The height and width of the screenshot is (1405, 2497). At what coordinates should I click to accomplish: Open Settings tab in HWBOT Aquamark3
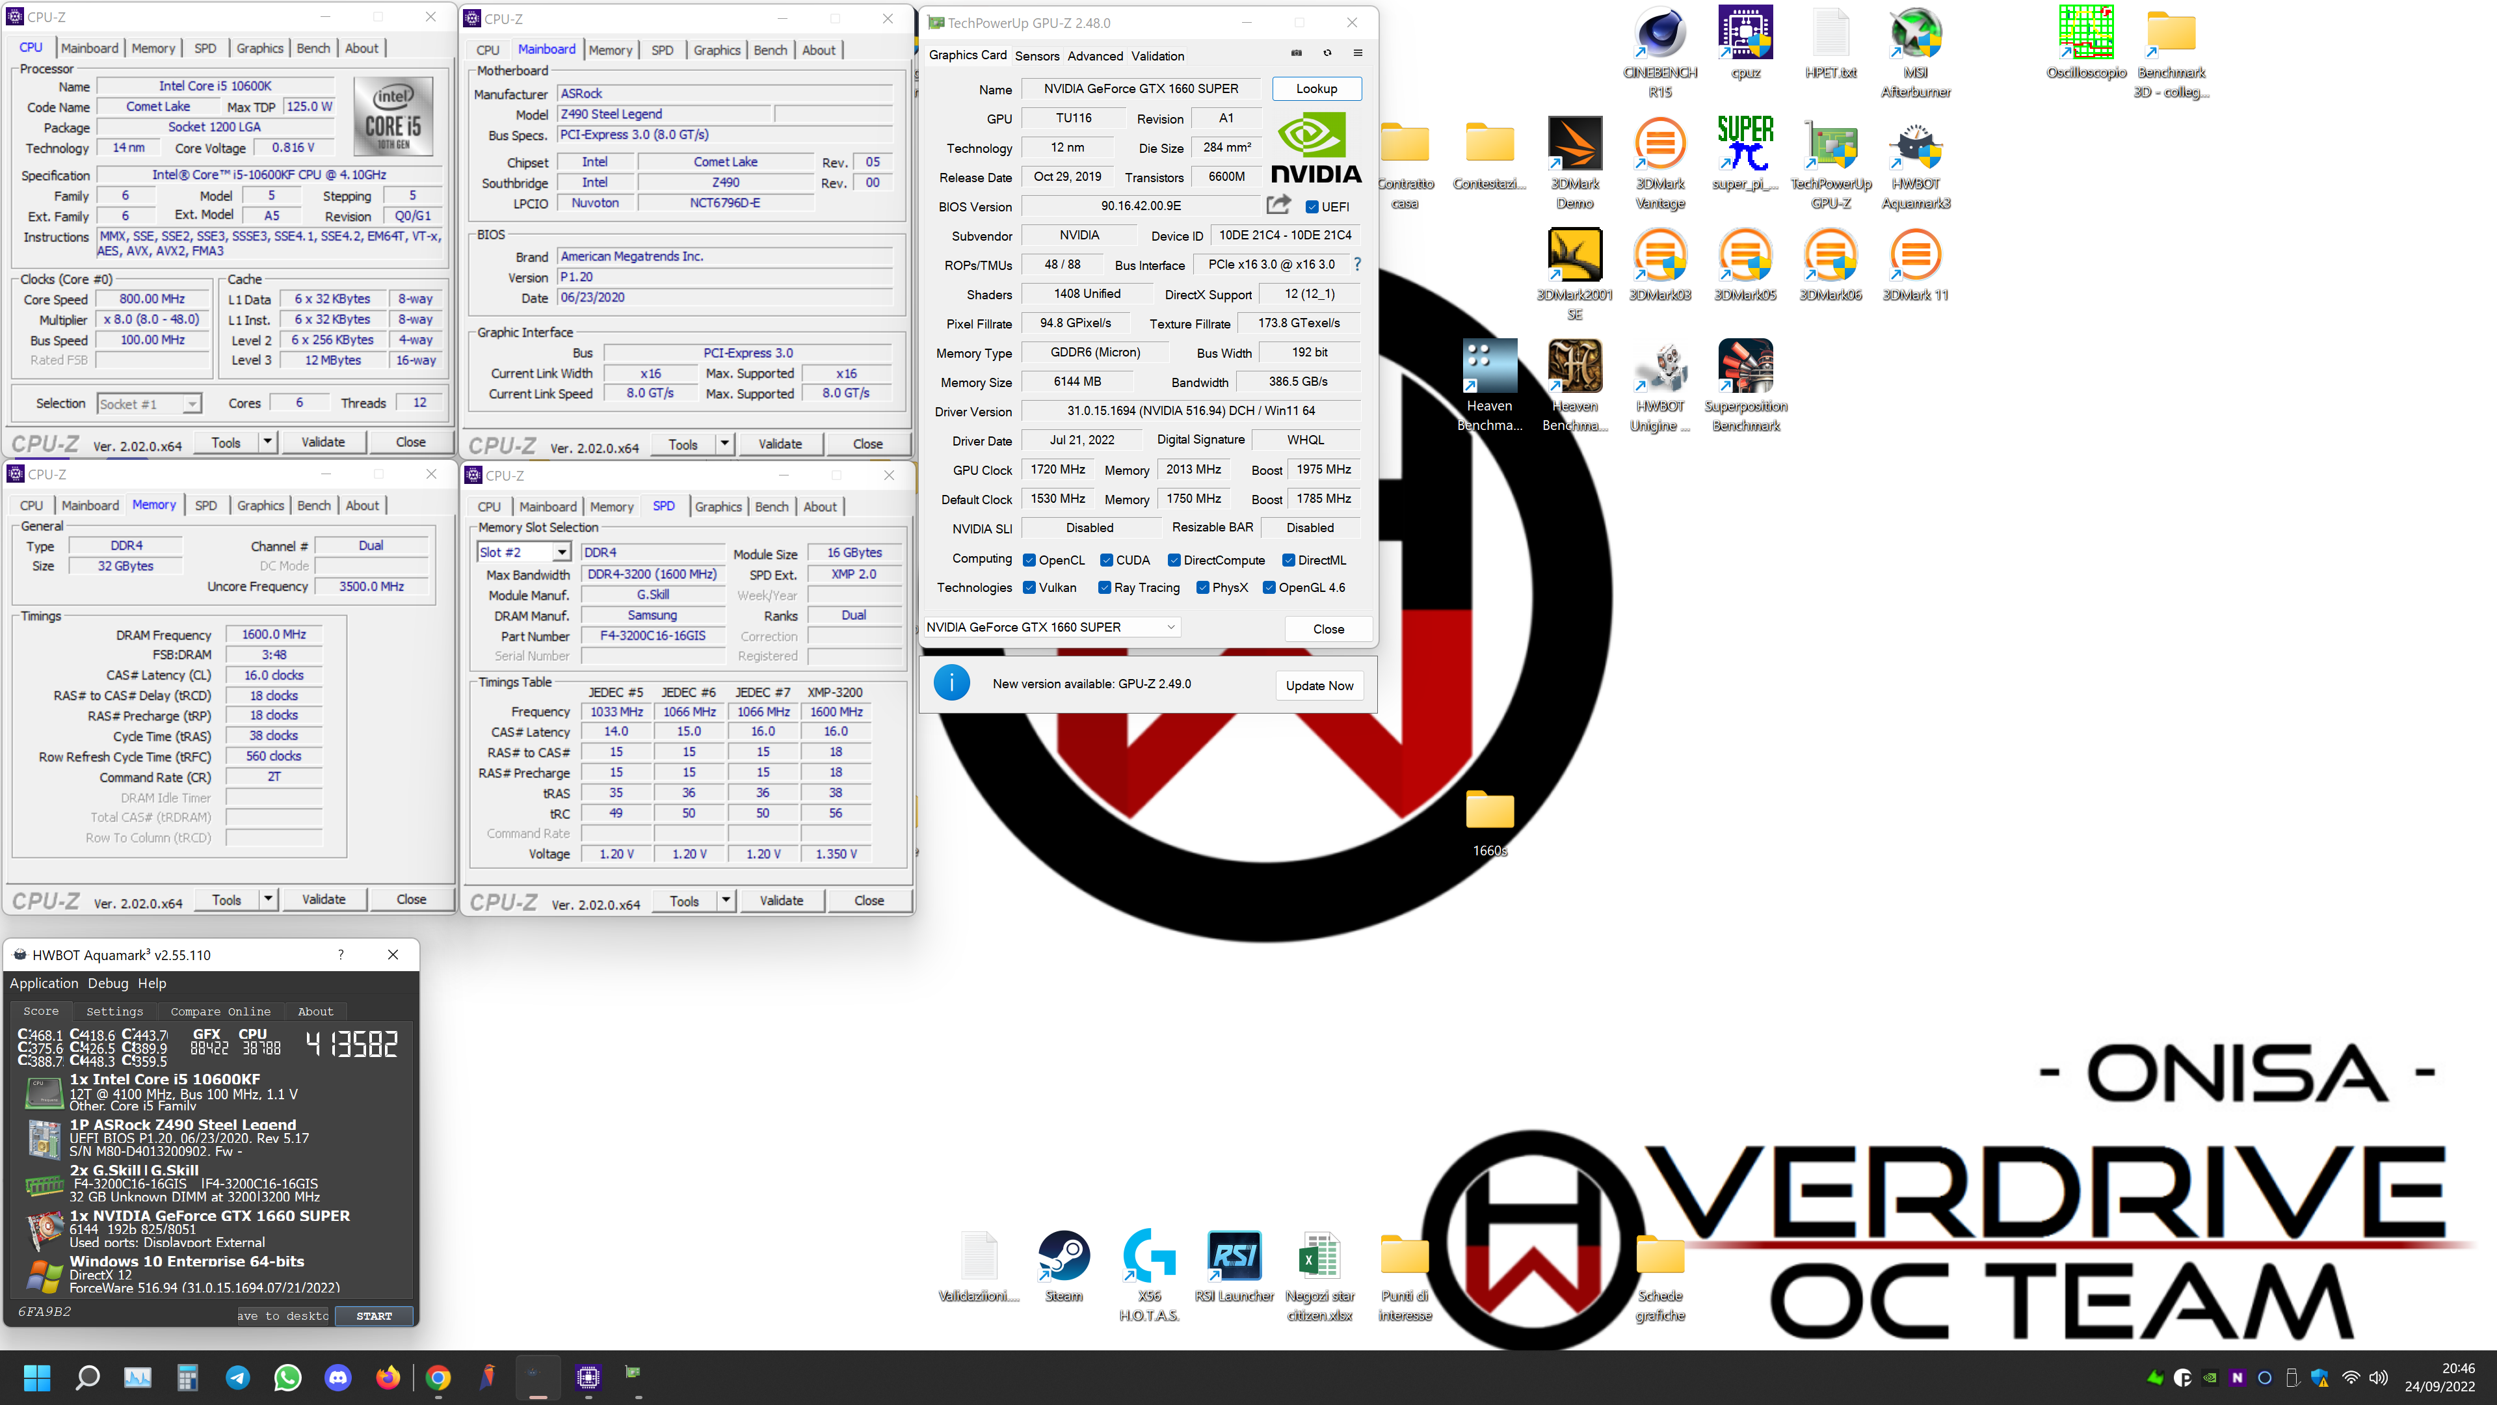[x=114, y=1011]
